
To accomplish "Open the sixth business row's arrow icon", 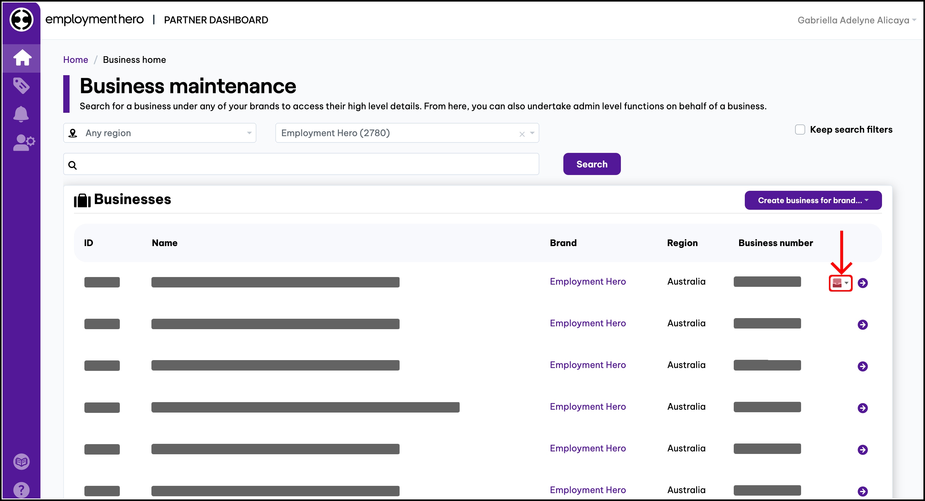I will (862, 491).
